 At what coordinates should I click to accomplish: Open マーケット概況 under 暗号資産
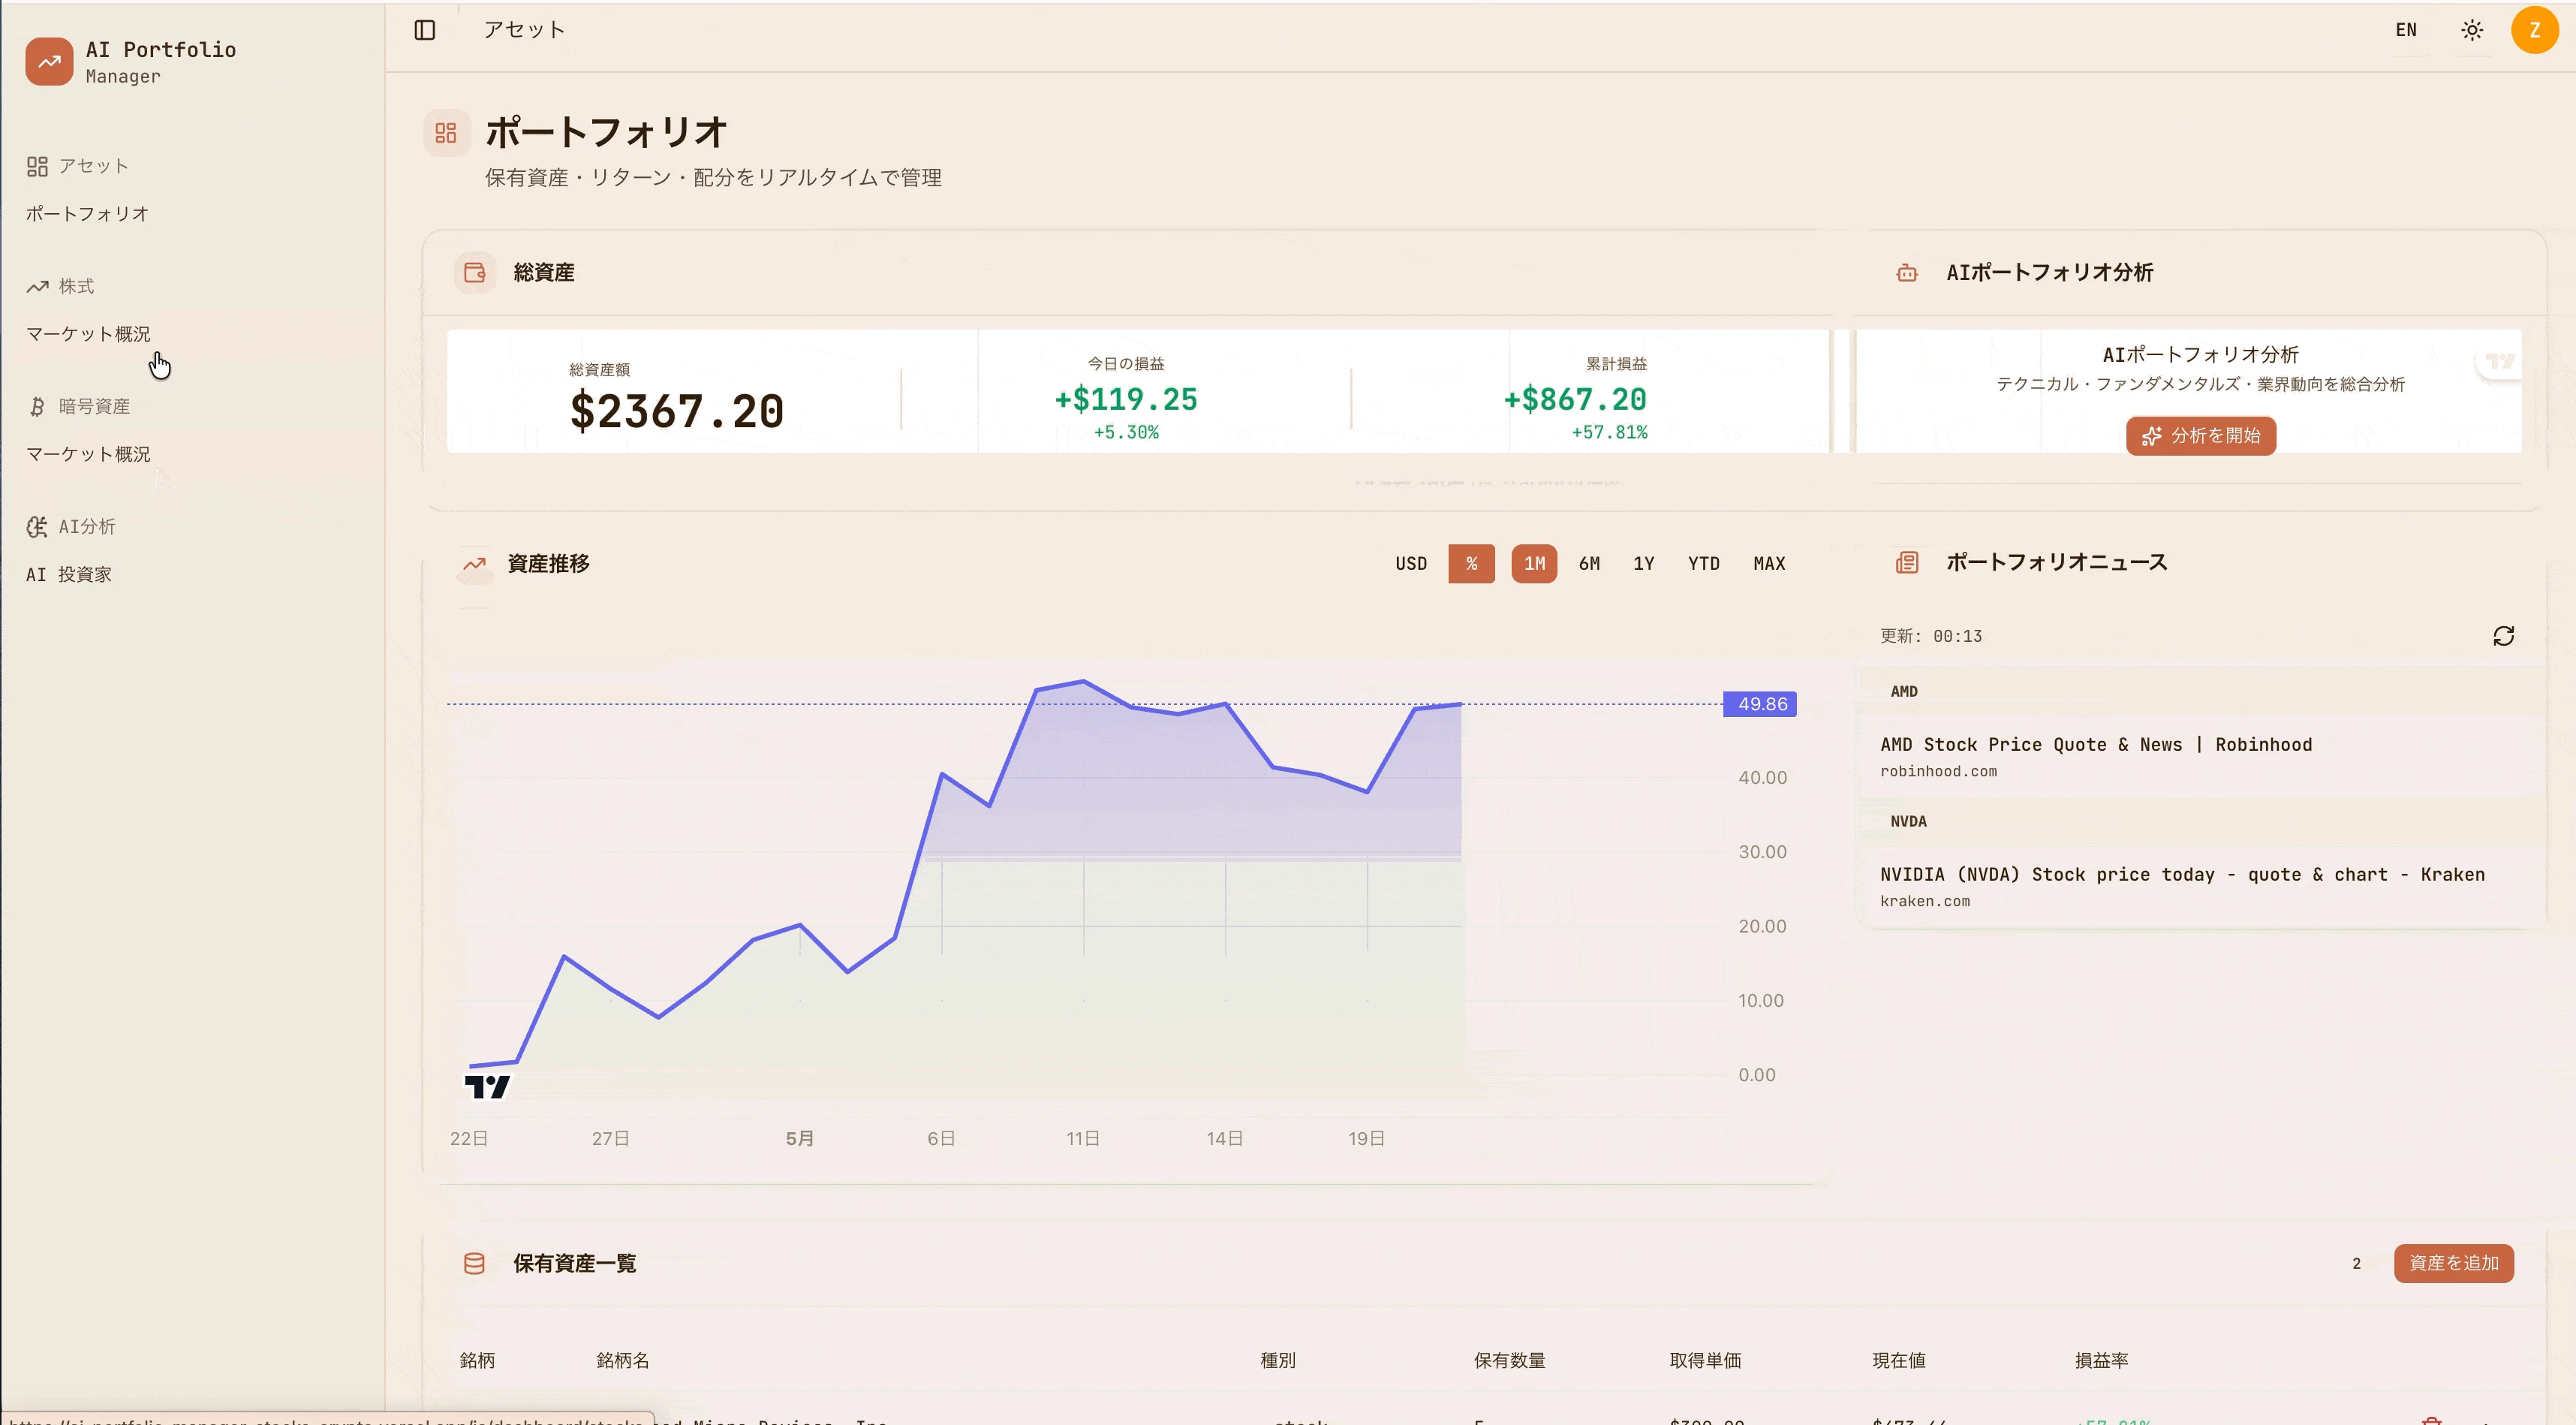[x=88, y=453]
